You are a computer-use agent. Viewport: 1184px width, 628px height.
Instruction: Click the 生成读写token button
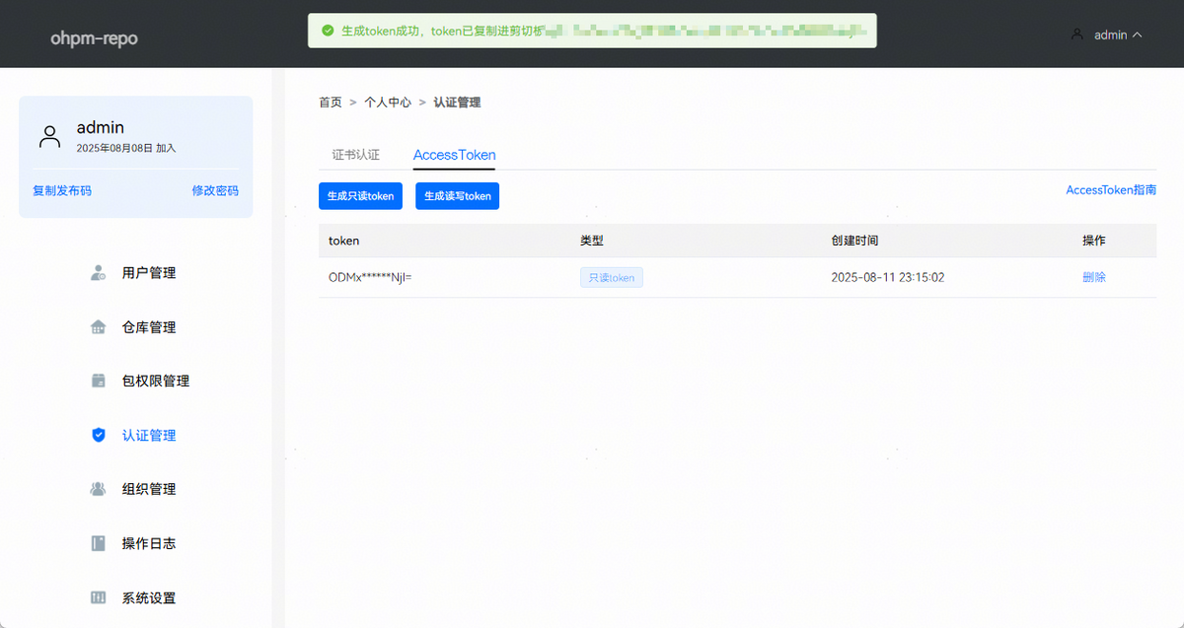pos(457,196)
